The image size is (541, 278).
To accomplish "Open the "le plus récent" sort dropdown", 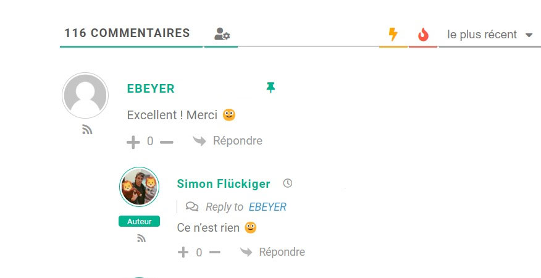I will click(x=490, y=35).
